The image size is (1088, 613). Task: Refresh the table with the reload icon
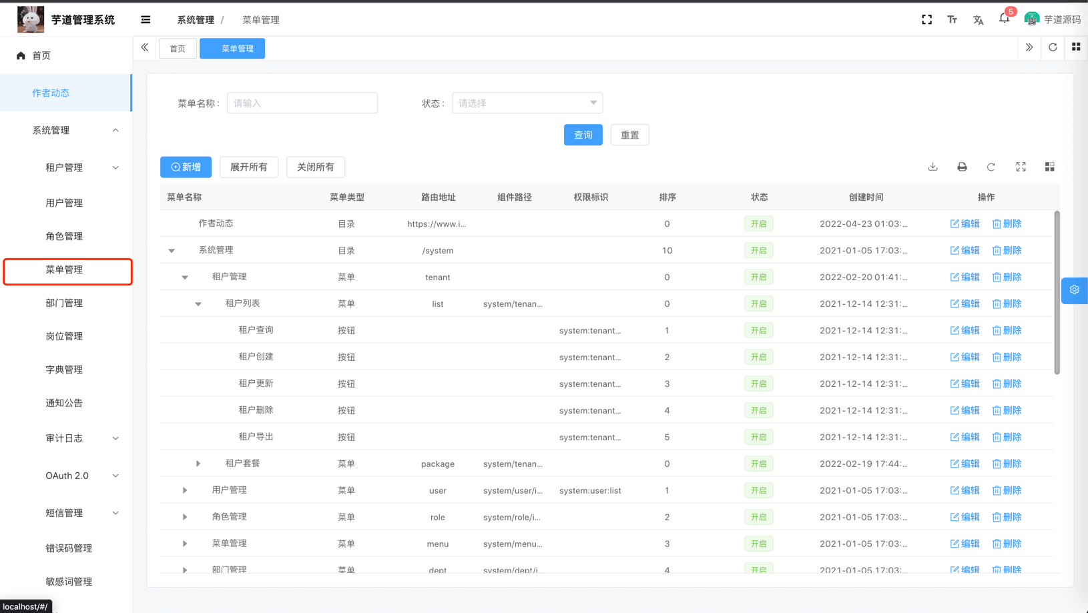991,167
